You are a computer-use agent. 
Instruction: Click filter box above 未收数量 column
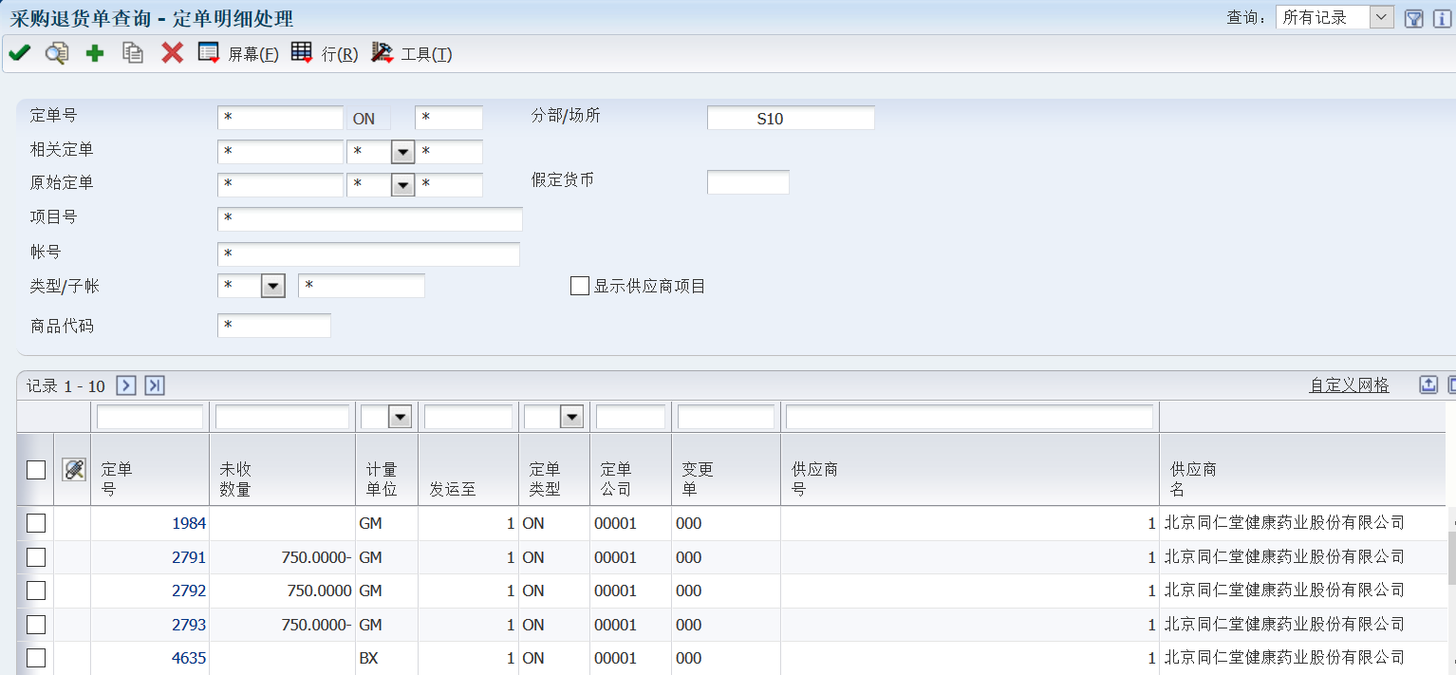pyautogui.click(x=283, y=417)
